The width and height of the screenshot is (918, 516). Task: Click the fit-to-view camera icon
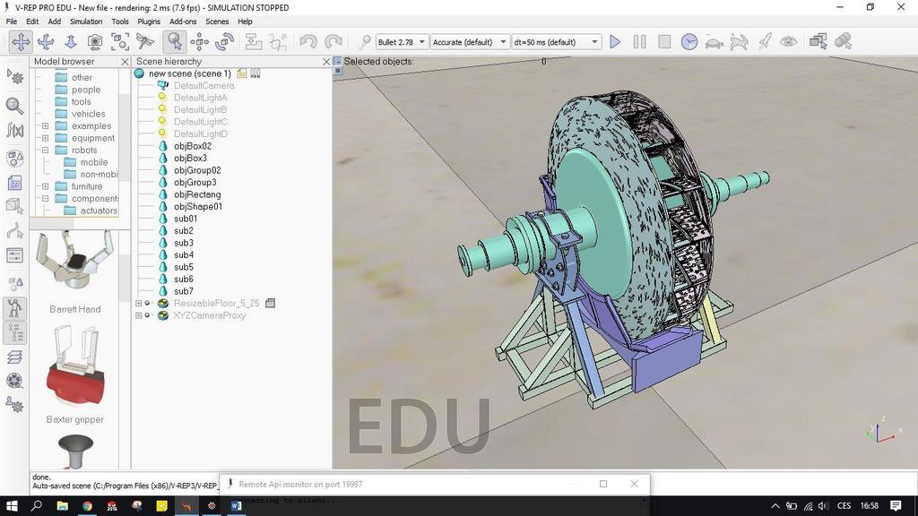(x=120, y=41)
